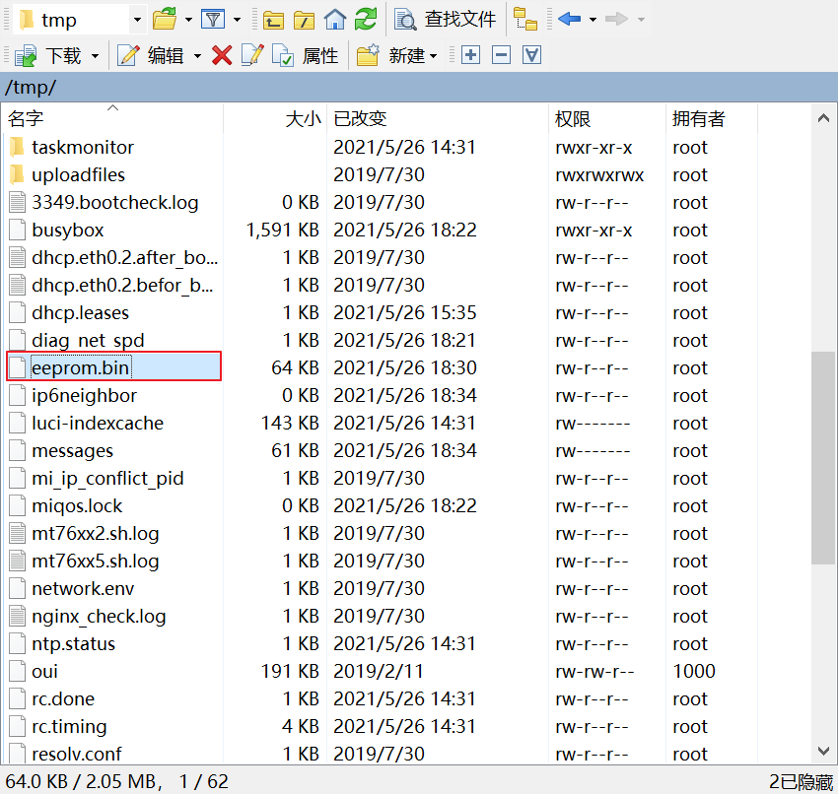Click the scrollbar up arrow
Screen dimensions: 838x794
(823, 118)
